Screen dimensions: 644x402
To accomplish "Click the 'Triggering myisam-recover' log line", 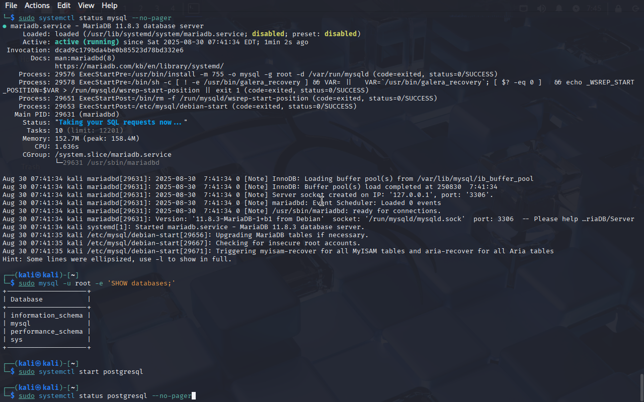I will (278, 251).
